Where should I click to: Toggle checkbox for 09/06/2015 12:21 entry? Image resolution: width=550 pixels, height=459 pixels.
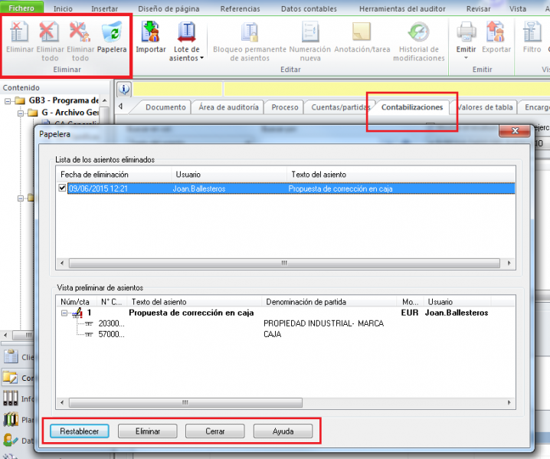click(x=62, y=188)
